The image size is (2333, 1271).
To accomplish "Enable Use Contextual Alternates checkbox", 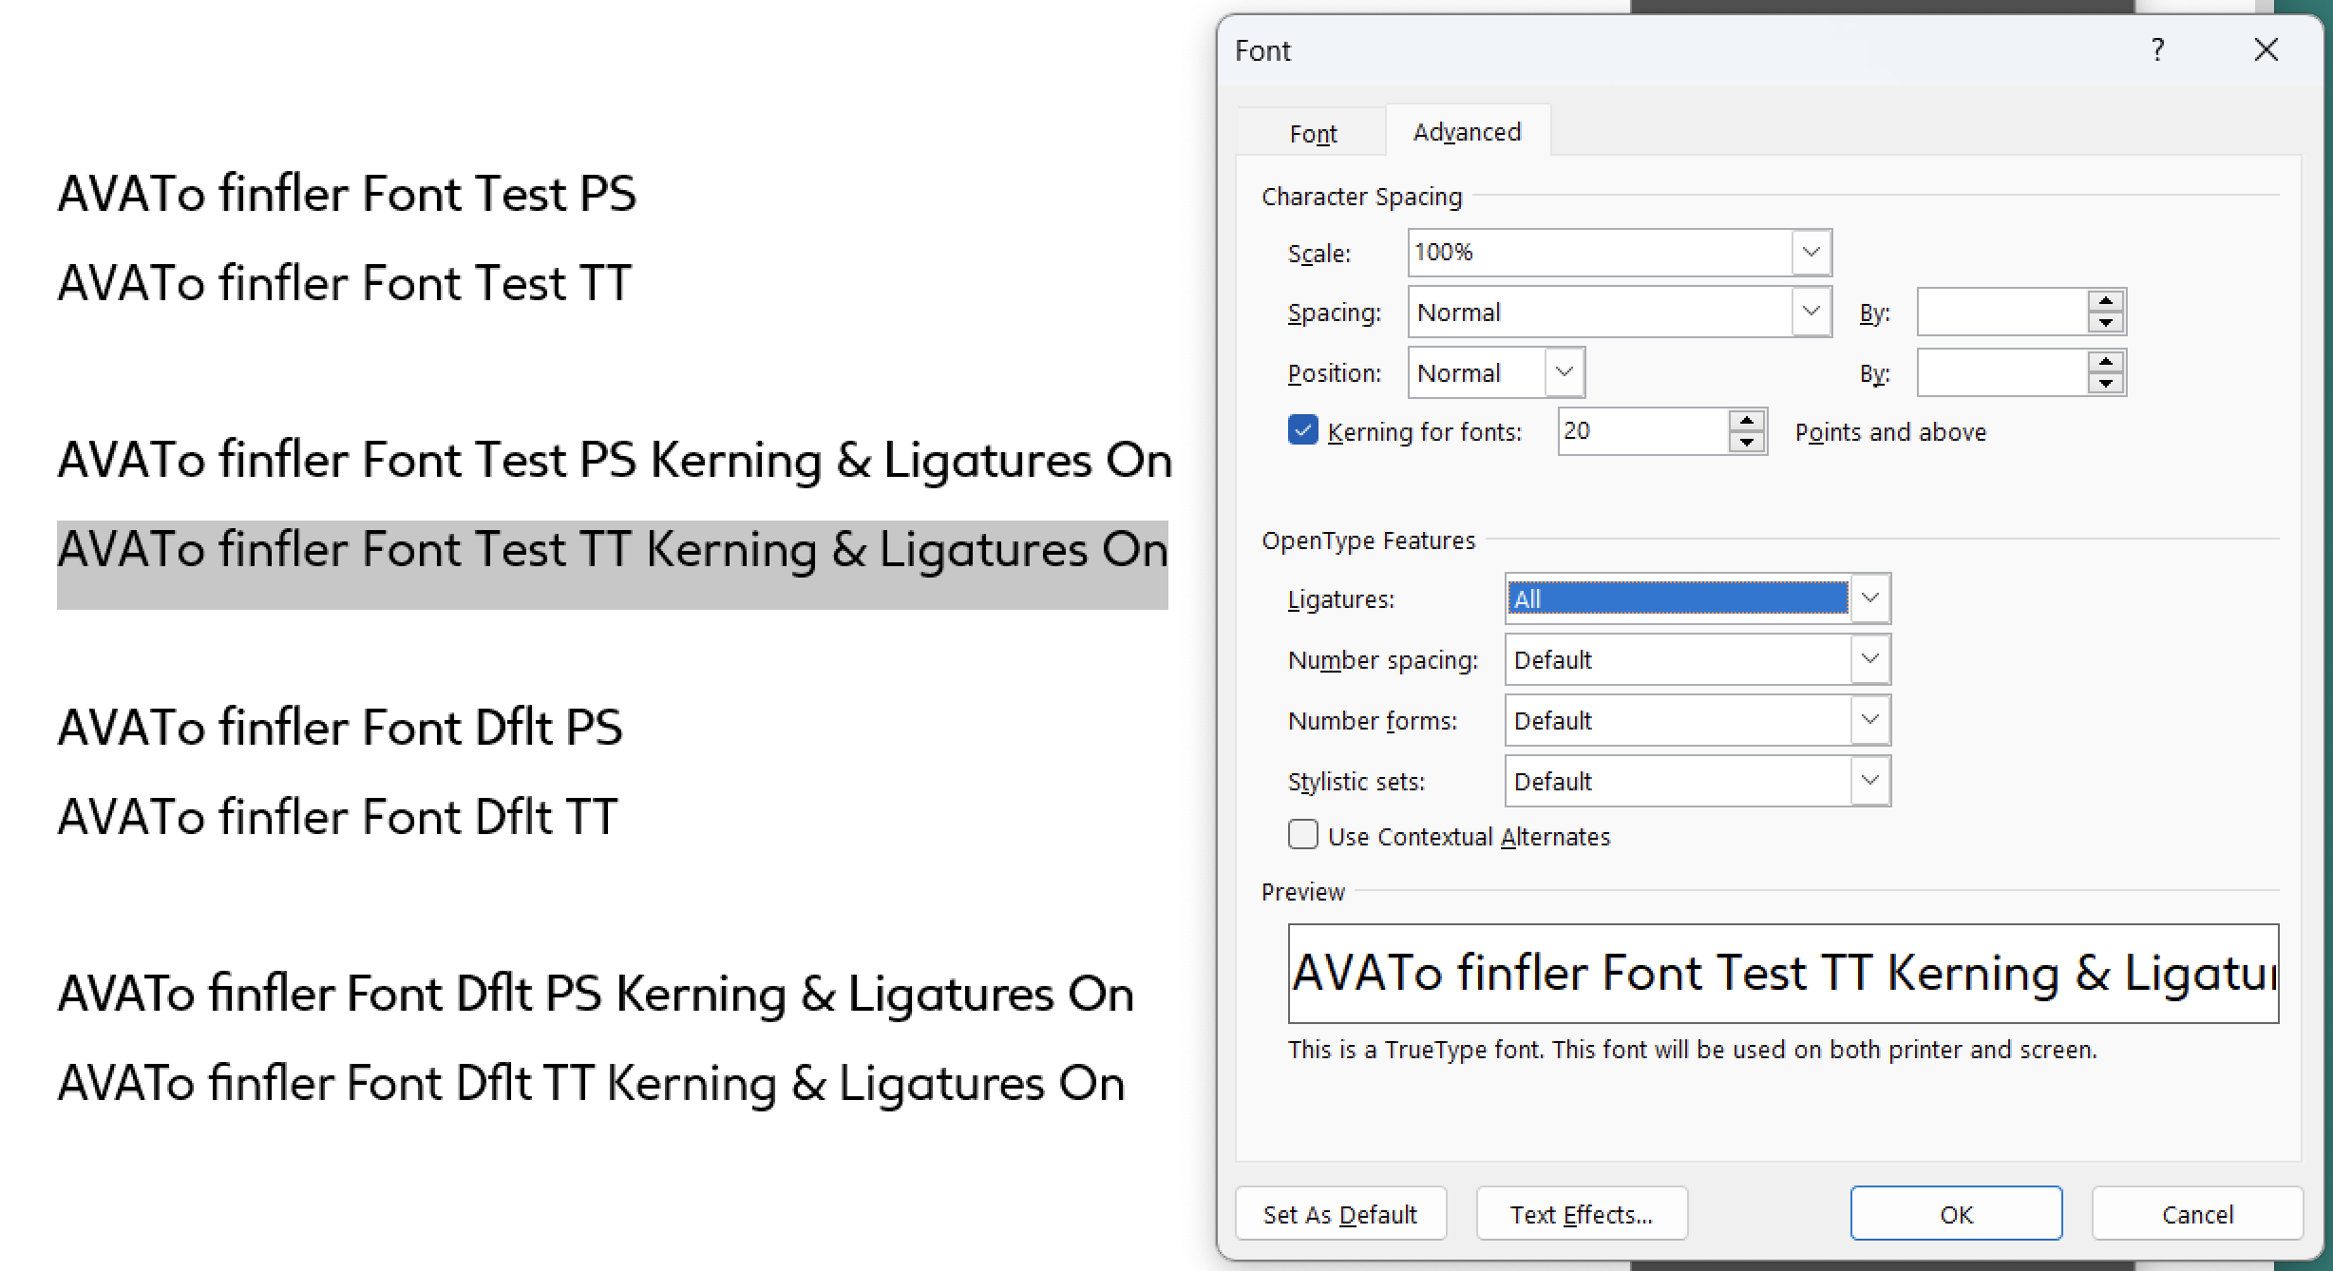I will click(x=1302, y=835).
